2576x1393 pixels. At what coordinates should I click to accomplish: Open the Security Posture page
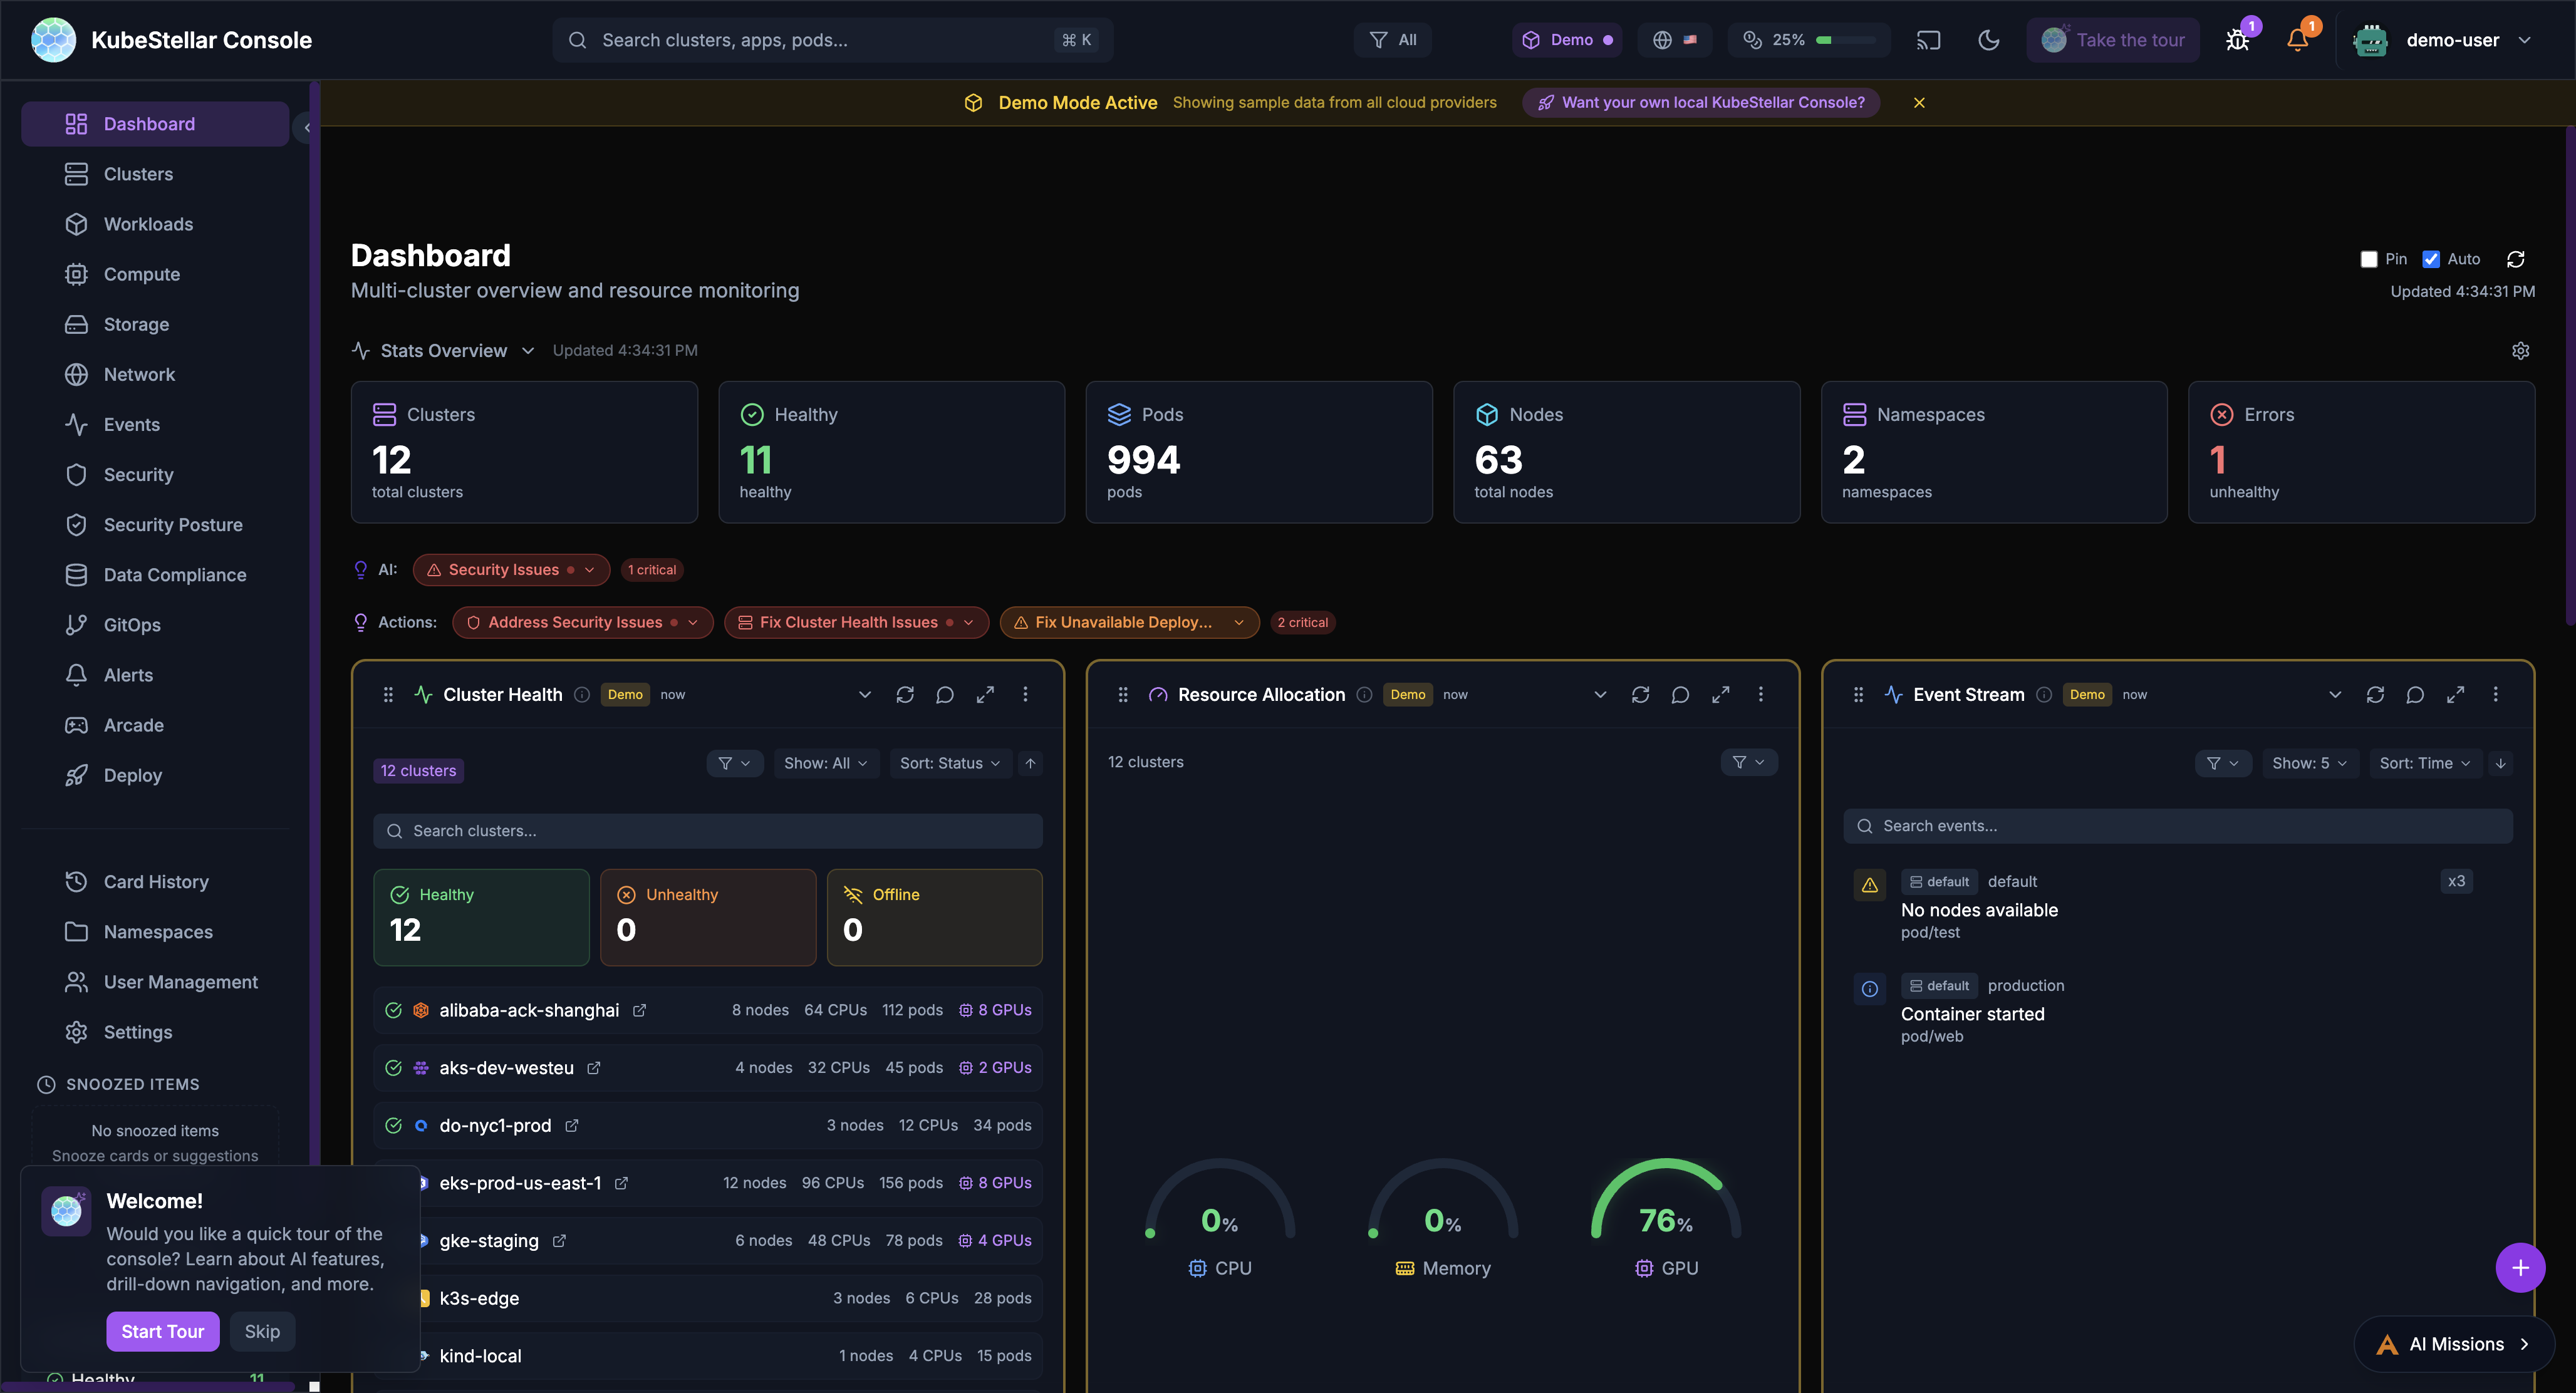pyautogui.click(x=172, y=524)
